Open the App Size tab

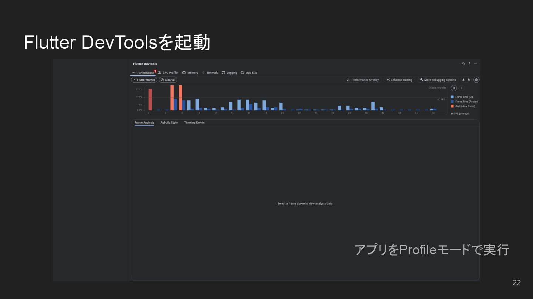[249, 73]
